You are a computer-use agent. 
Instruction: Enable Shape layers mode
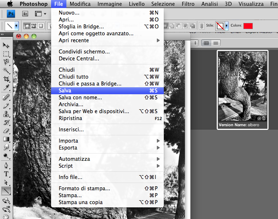coord(27,26)
